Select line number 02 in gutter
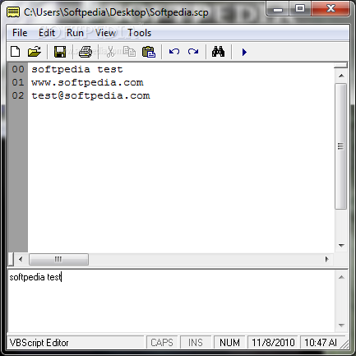Viewport: 356px width, 356px height. pyautogui.click(x=18, y=95)
